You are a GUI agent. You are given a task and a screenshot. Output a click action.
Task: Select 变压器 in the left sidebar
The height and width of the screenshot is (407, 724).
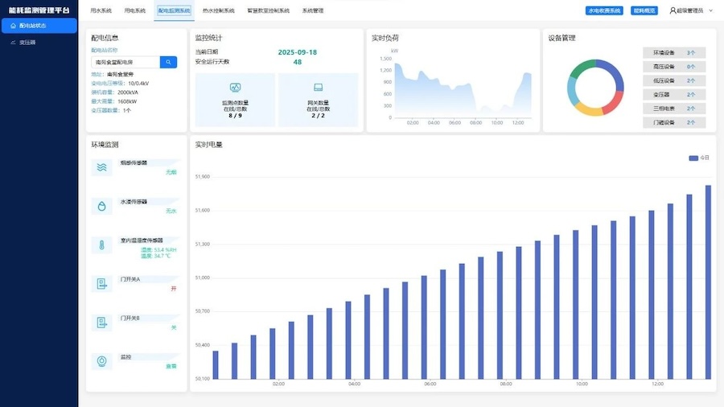click(x=28, y=42)
